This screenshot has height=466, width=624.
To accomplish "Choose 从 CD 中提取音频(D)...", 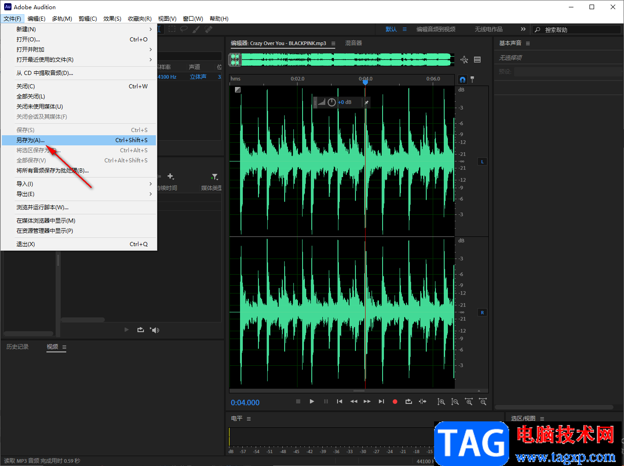I will tap(79, 73).
